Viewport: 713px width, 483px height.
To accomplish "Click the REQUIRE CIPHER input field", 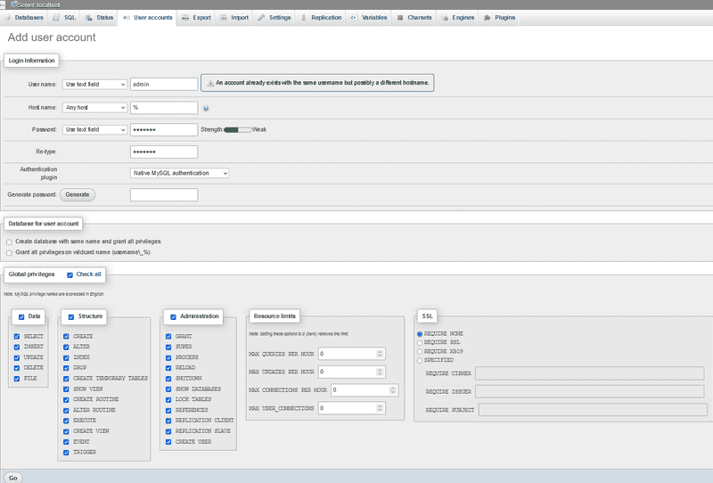I will pos(590,373).
